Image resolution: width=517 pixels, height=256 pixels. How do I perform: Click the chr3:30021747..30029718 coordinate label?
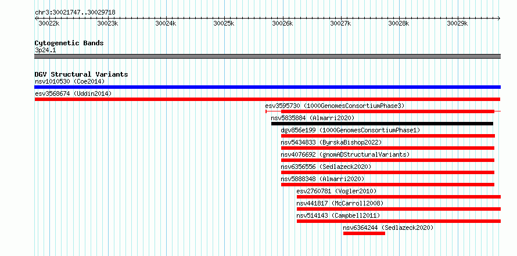[75, 13]
